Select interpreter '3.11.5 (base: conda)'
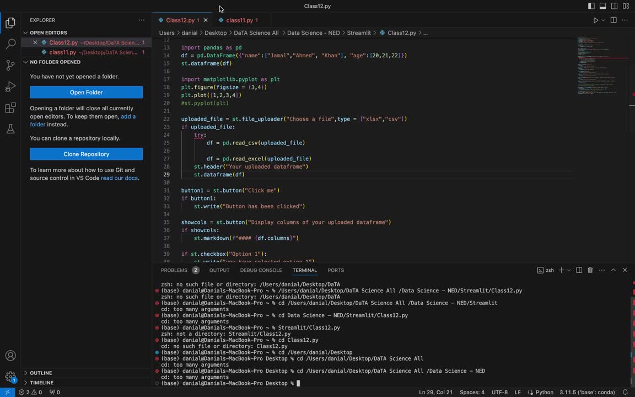635x397 pixels. point(587,392)
